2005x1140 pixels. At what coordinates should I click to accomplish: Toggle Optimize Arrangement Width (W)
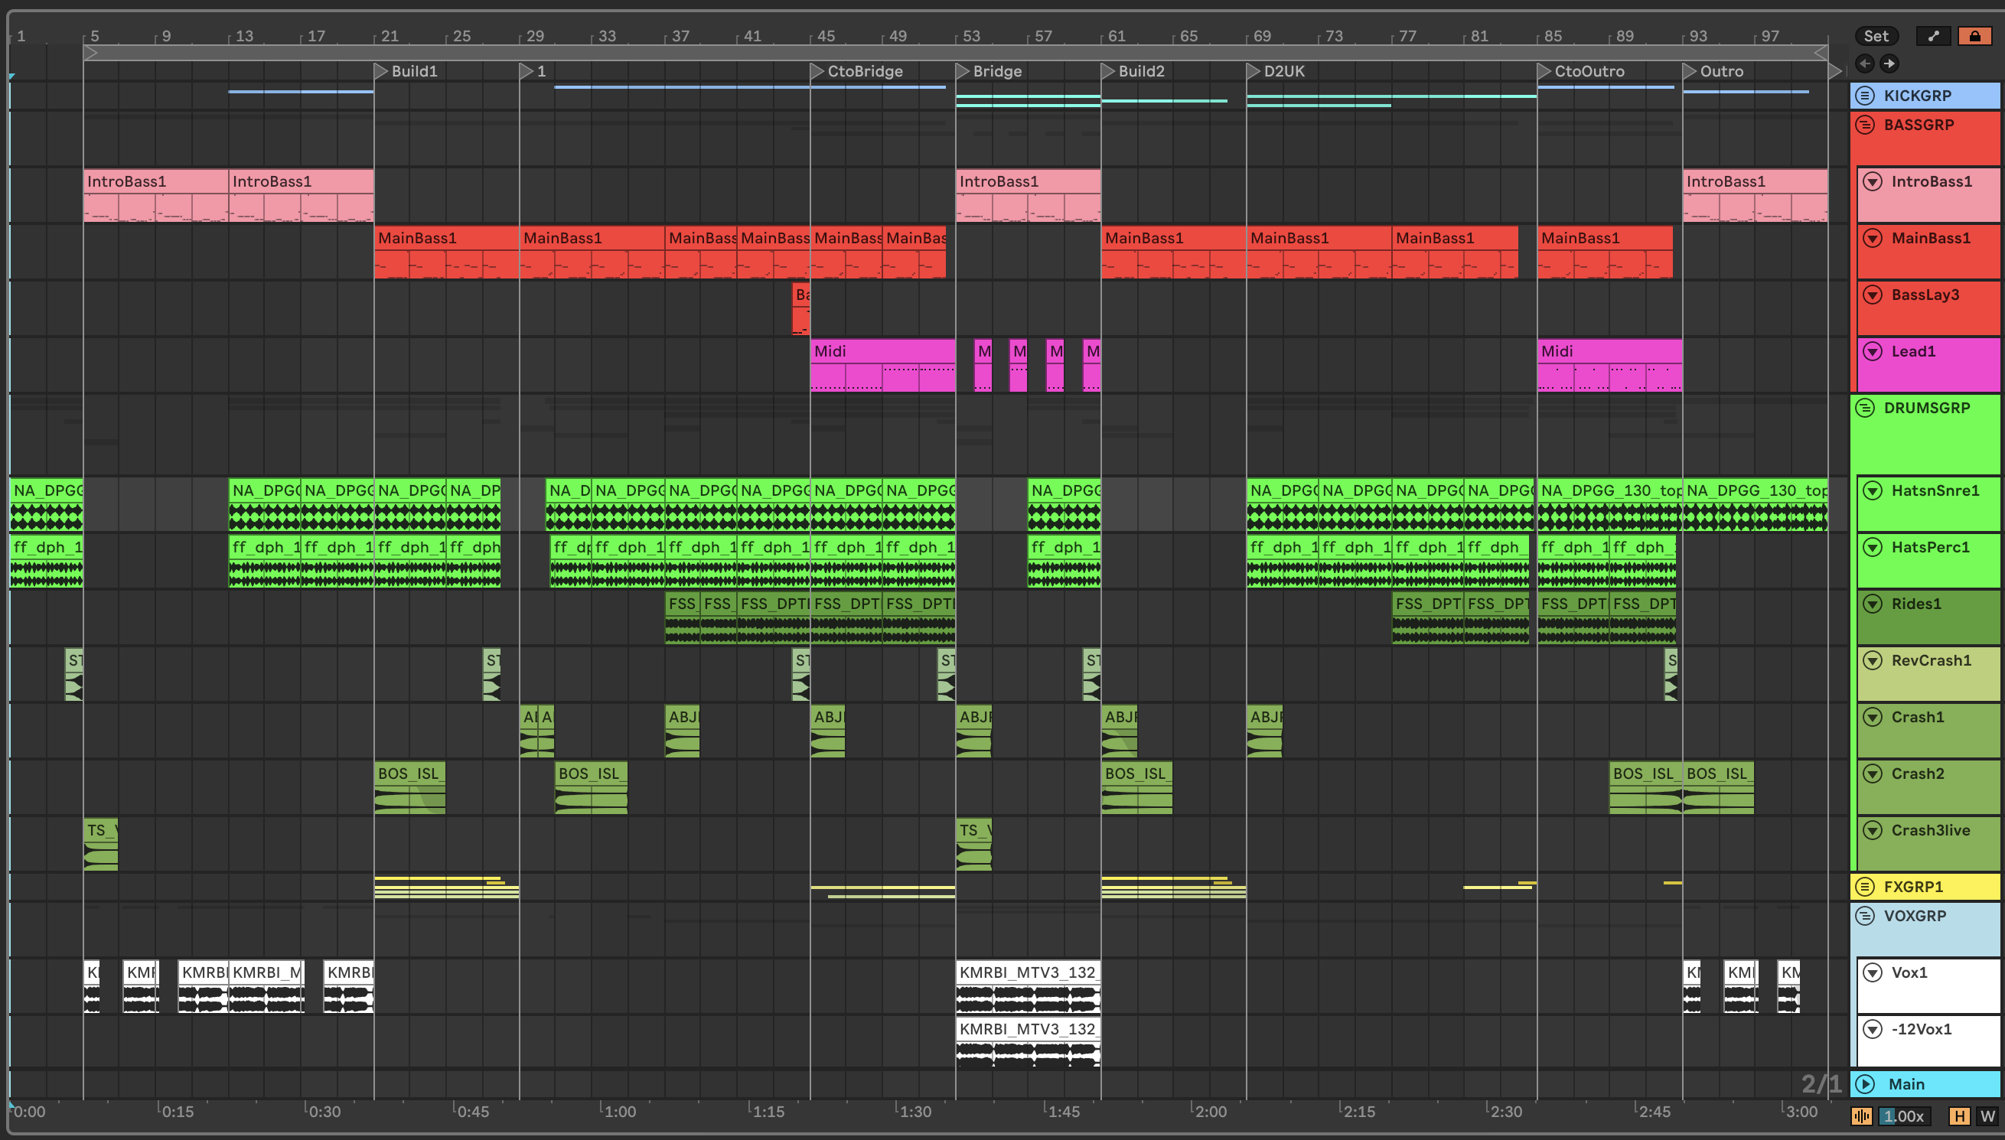[1987, 1116]
